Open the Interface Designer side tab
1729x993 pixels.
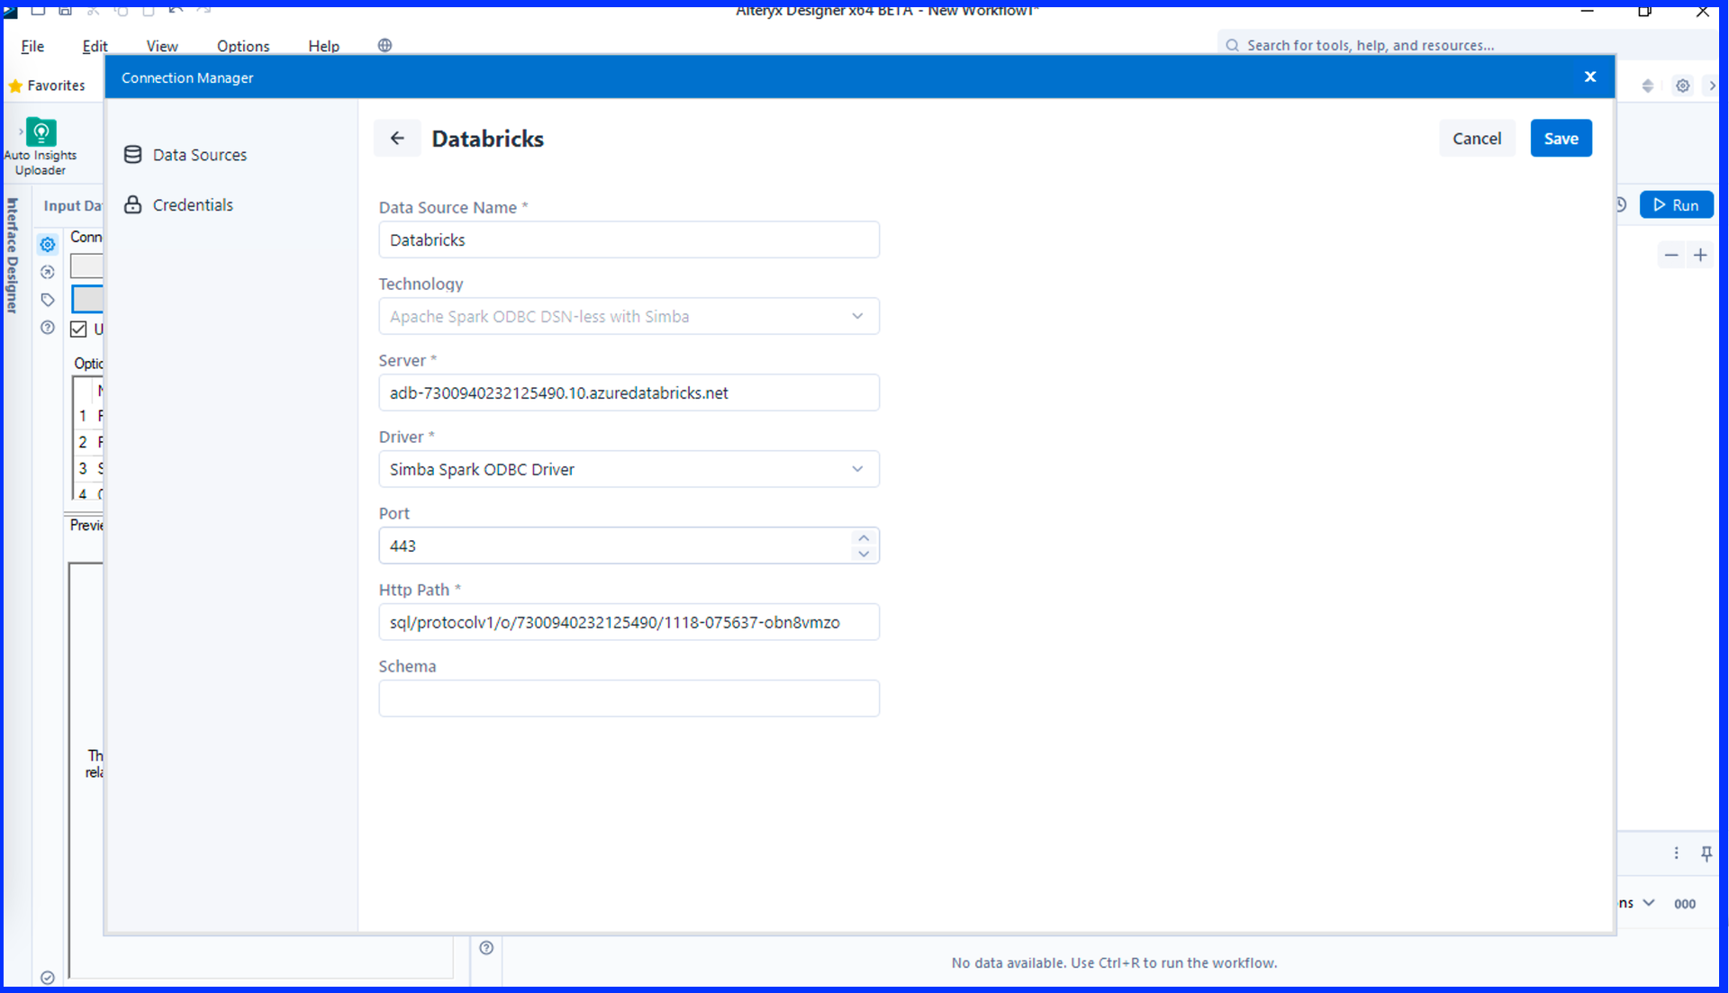(13, 256)
